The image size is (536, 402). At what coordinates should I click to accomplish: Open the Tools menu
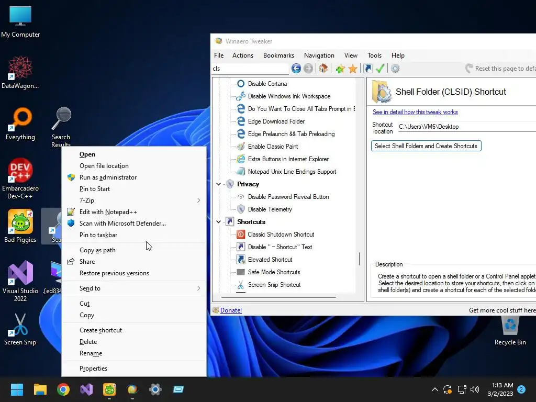click(374, 55)
